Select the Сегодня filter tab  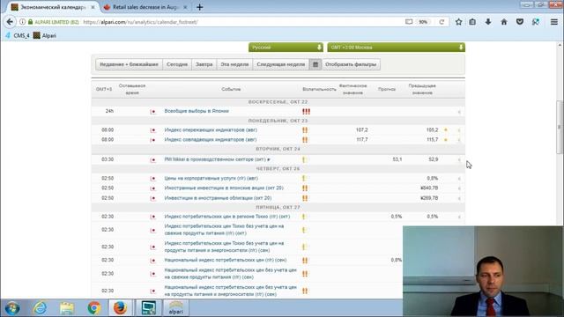177,64
